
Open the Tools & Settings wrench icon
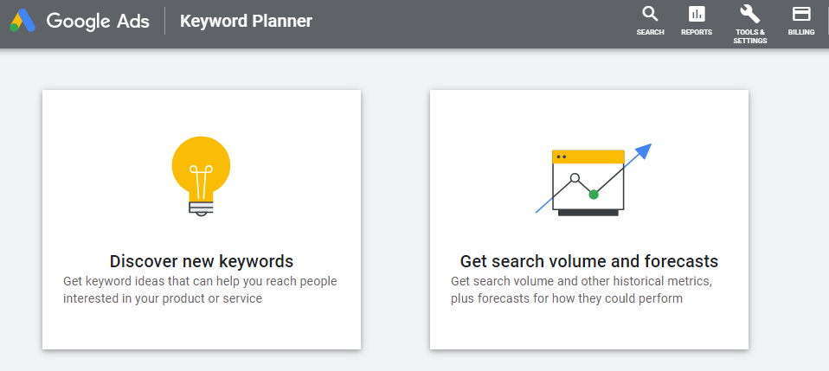coord(749,14)
